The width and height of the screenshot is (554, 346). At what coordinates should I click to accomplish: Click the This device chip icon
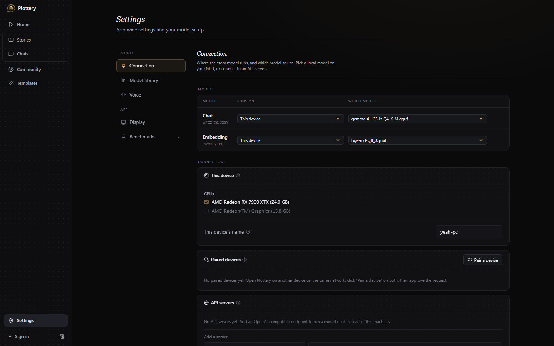pyautogui.click(x=206, y=176)
